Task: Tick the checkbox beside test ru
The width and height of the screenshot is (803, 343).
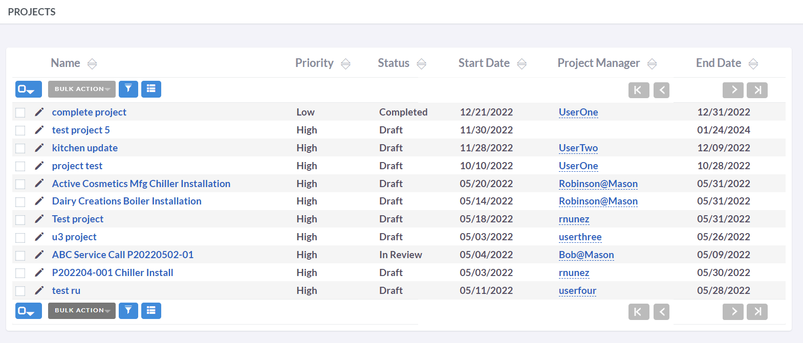Action: pyautogui.click(x=20, y=291)
